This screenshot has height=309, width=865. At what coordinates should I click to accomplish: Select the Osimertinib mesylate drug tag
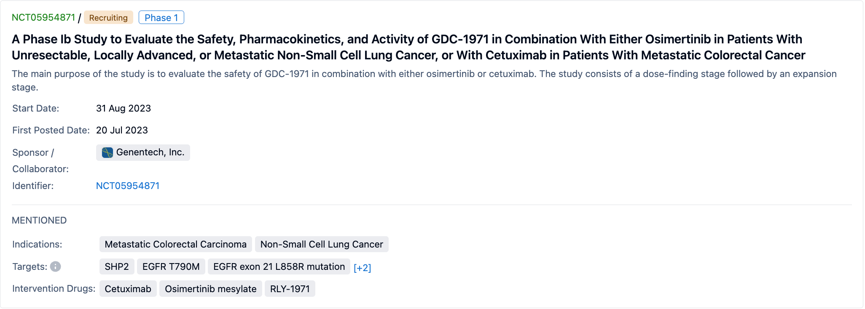coord(210,289)
